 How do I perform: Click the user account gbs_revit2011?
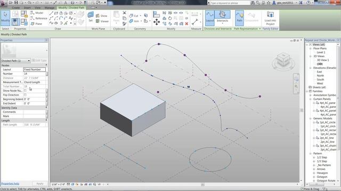[285, 3]
